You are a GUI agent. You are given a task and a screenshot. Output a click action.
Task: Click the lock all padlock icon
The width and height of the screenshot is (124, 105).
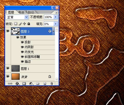[29, 24]
